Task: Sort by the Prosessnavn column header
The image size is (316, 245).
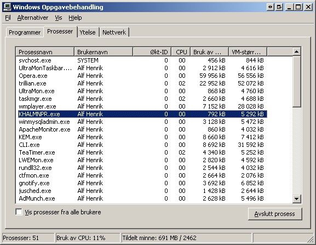Action: click(45, 52)
